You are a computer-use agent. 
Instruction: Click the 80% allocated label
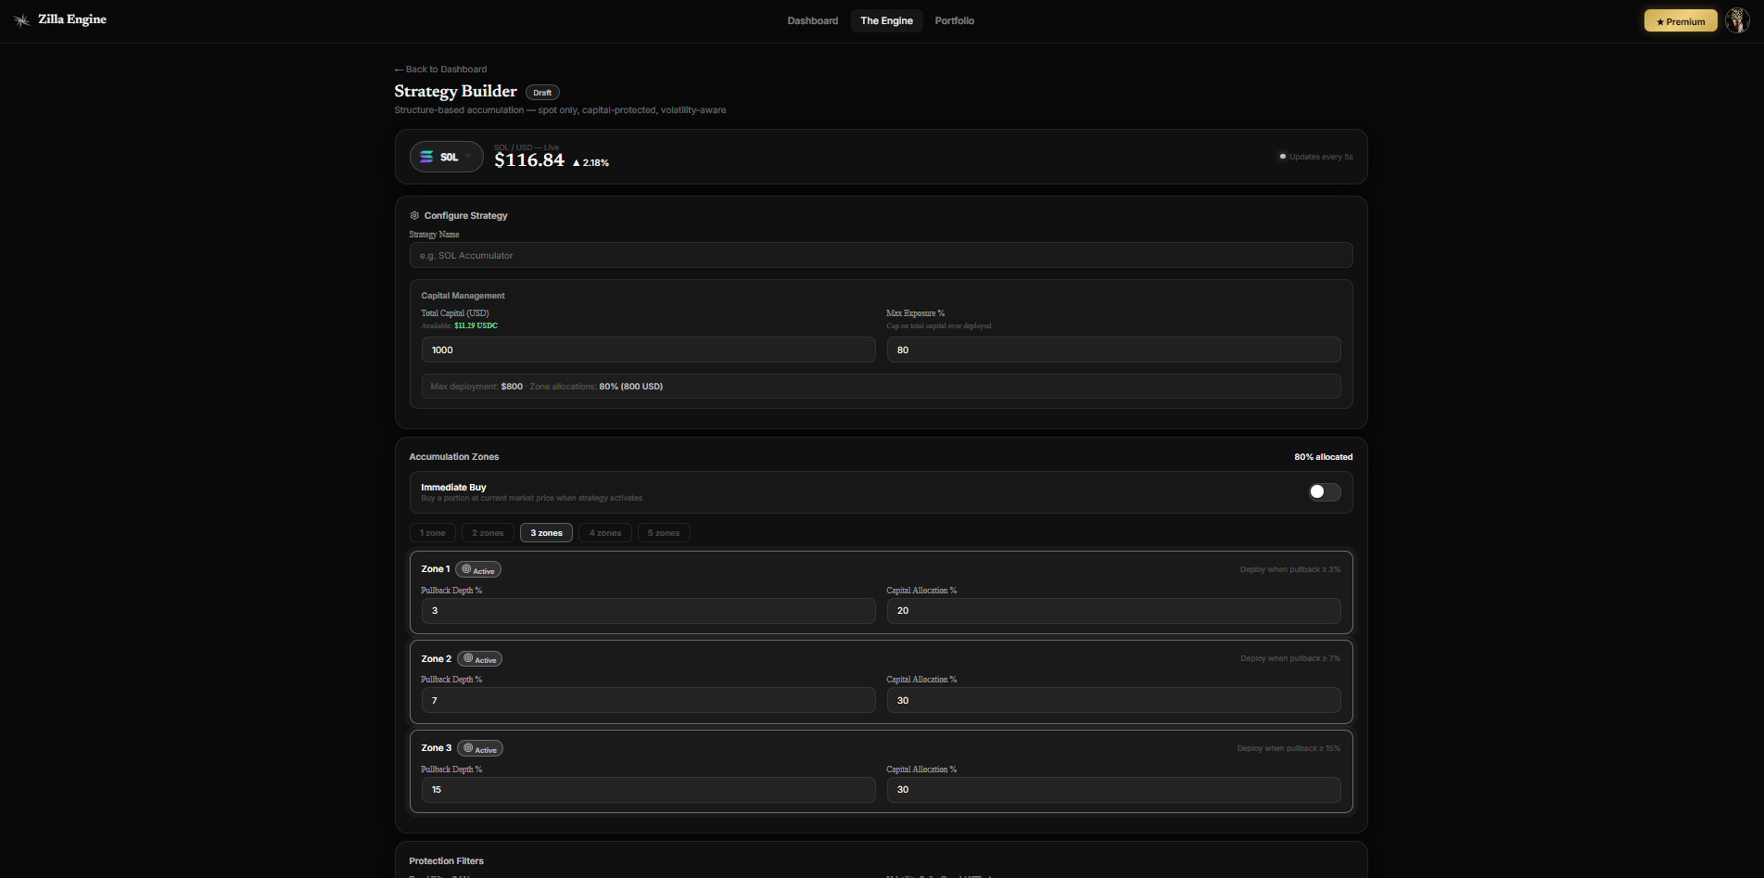[1323, 457]
